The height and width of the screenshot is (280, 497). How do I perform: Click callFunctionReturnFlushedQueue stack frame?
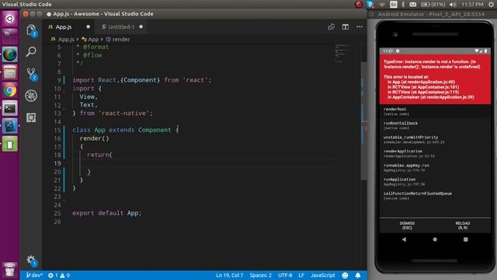pyautogui.click(x=435, y=195)
